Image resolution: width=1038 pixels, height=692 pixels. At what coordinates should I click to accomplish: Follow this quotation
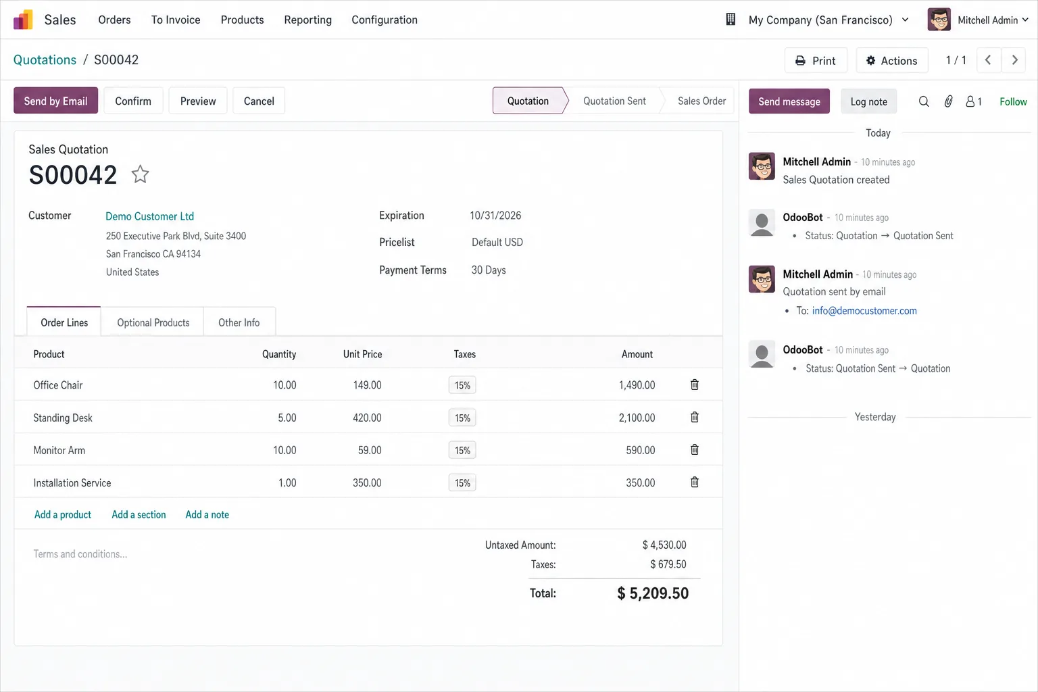[1013, 101]
